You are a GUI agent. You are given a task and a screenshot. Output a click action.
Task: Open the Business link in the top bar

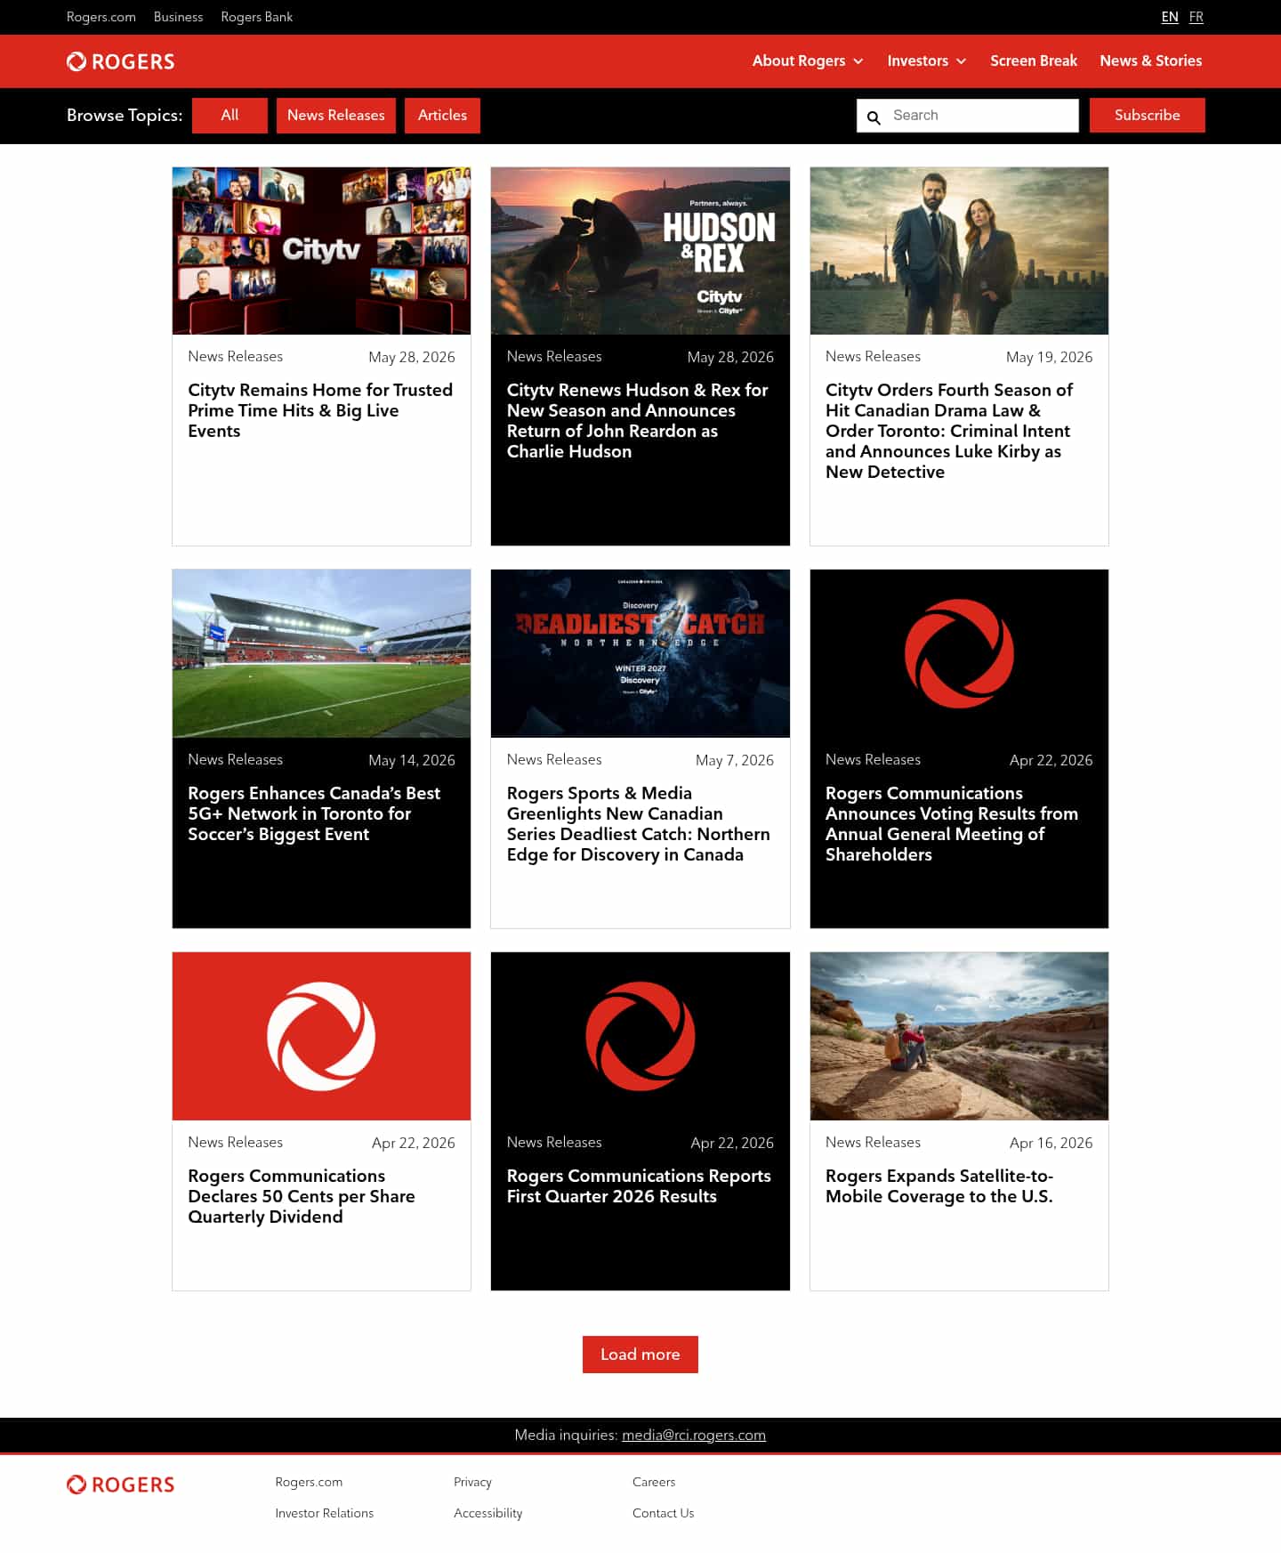coord(178,17)
